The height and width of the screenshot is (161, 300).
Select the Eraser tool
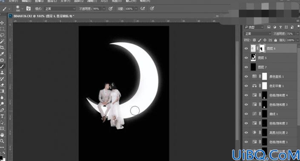[x=2, y=85]
